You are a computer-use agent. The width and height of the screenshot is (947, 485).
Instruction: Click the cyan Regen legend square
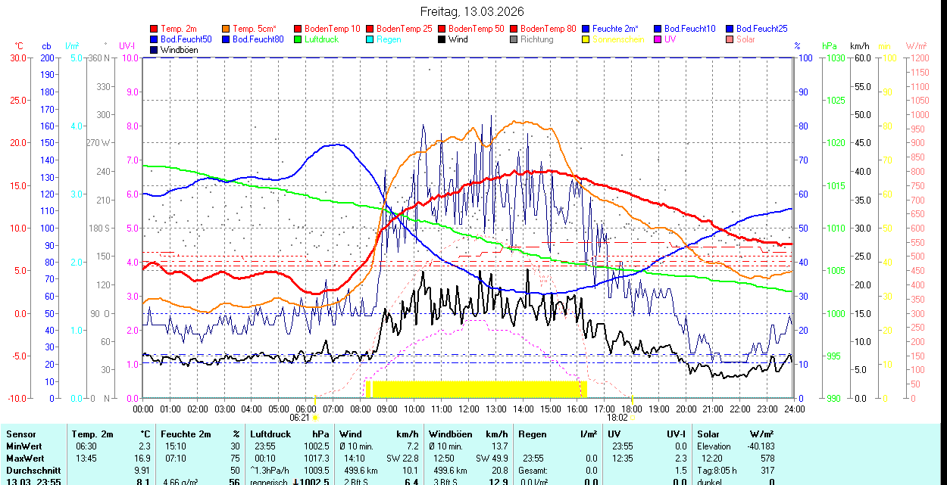[370, 39]
